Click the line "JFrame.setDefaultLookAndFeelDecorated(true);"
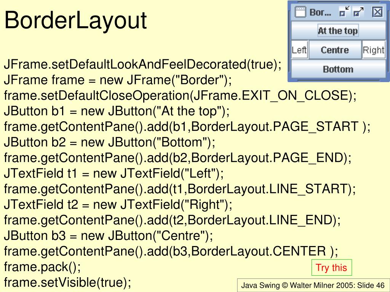 143,65
